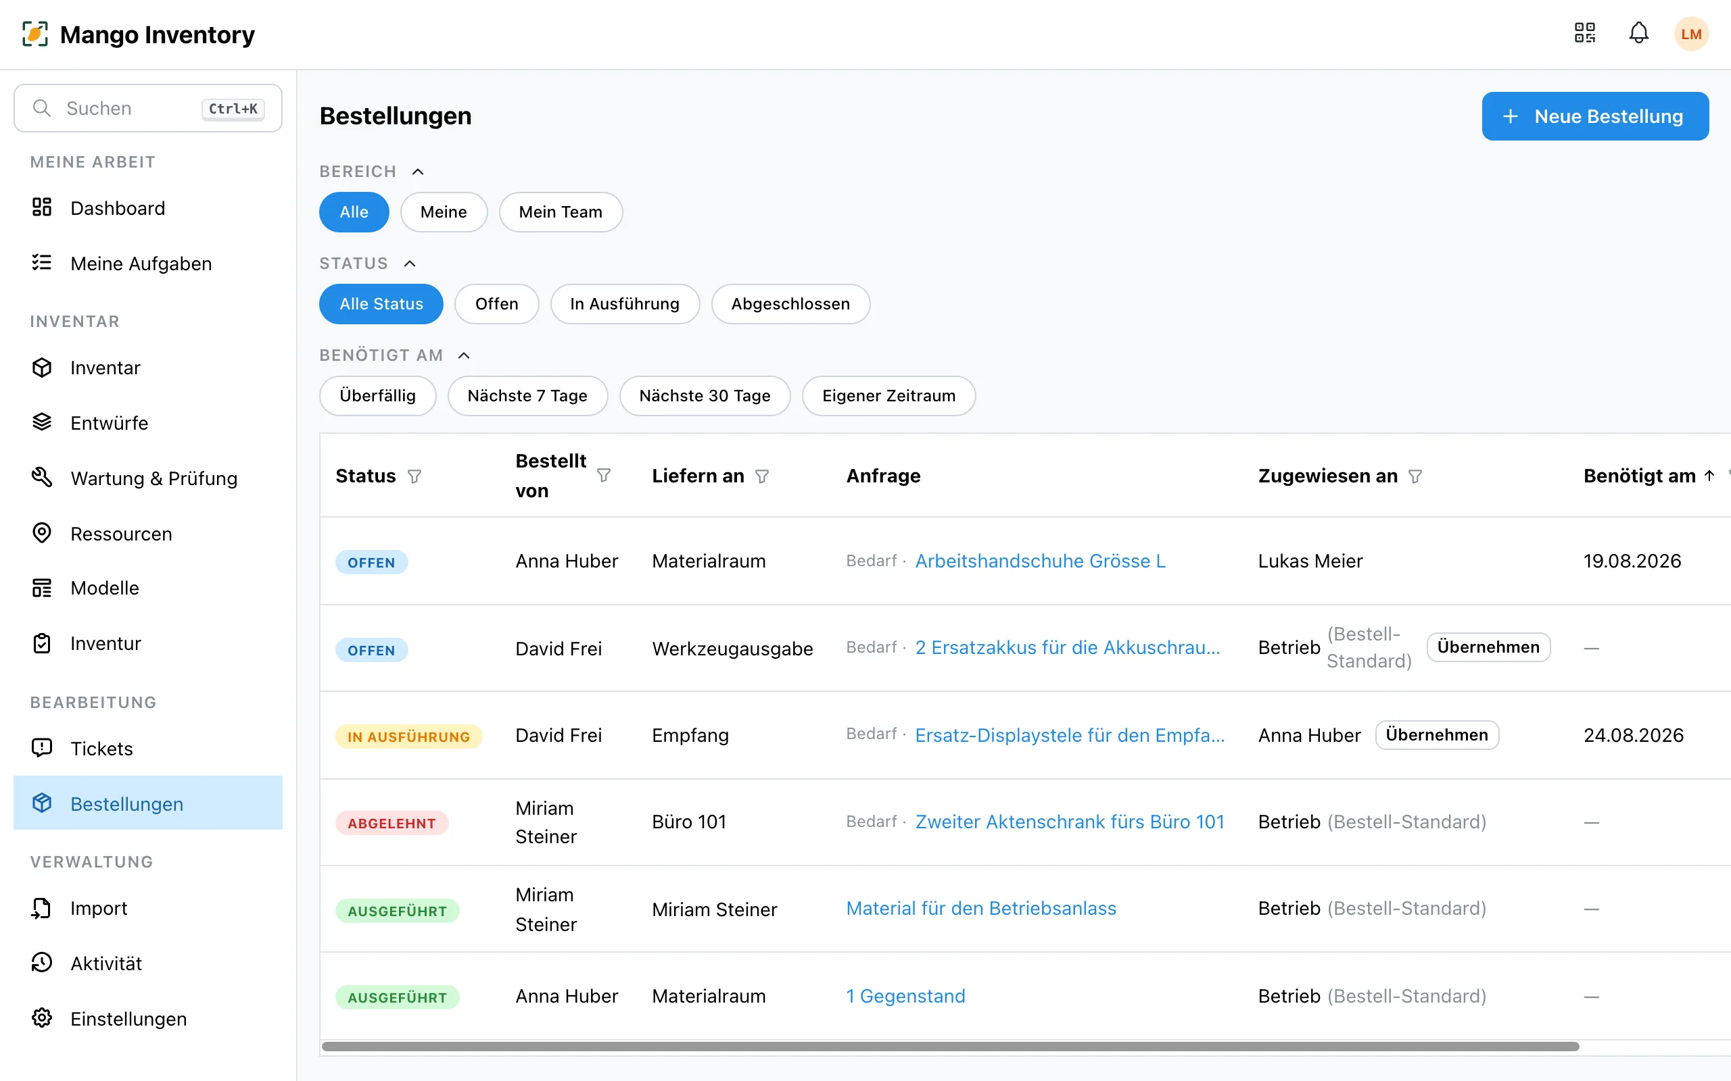Open the Arbeitshandschuhe Grösse L request
1731x1081 pixels.
[x=1040, y=561]
